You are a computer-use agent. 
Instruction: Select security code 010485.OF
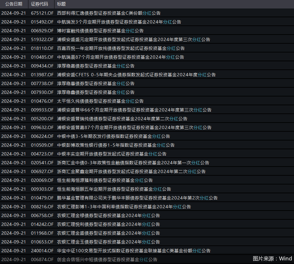click(x=42, y=57)
